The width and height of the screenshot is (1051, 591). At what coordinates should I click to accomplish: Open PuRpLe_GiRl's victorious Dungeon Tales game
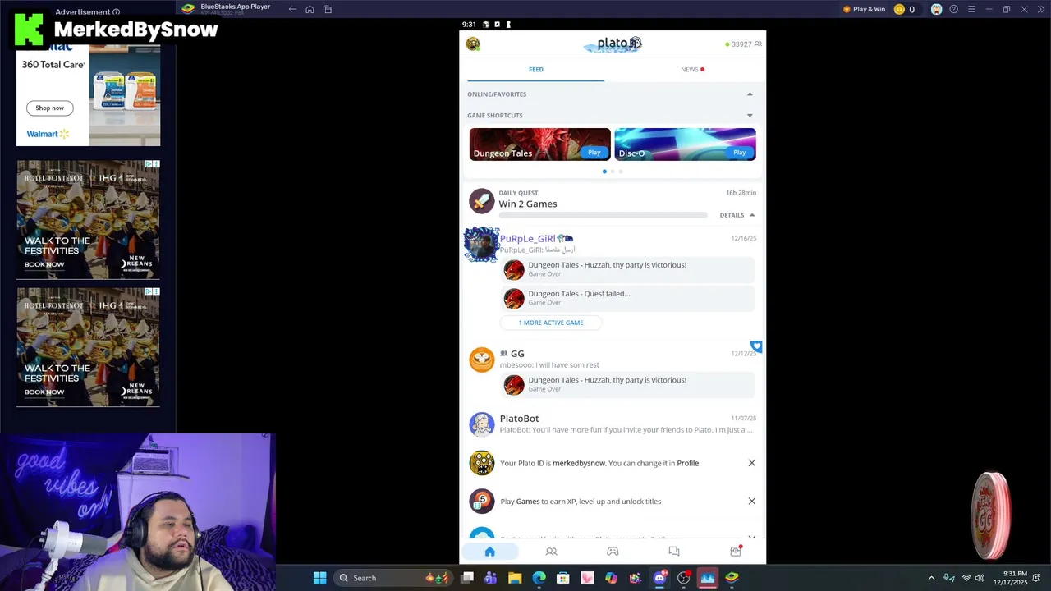[x=628, y=269]
